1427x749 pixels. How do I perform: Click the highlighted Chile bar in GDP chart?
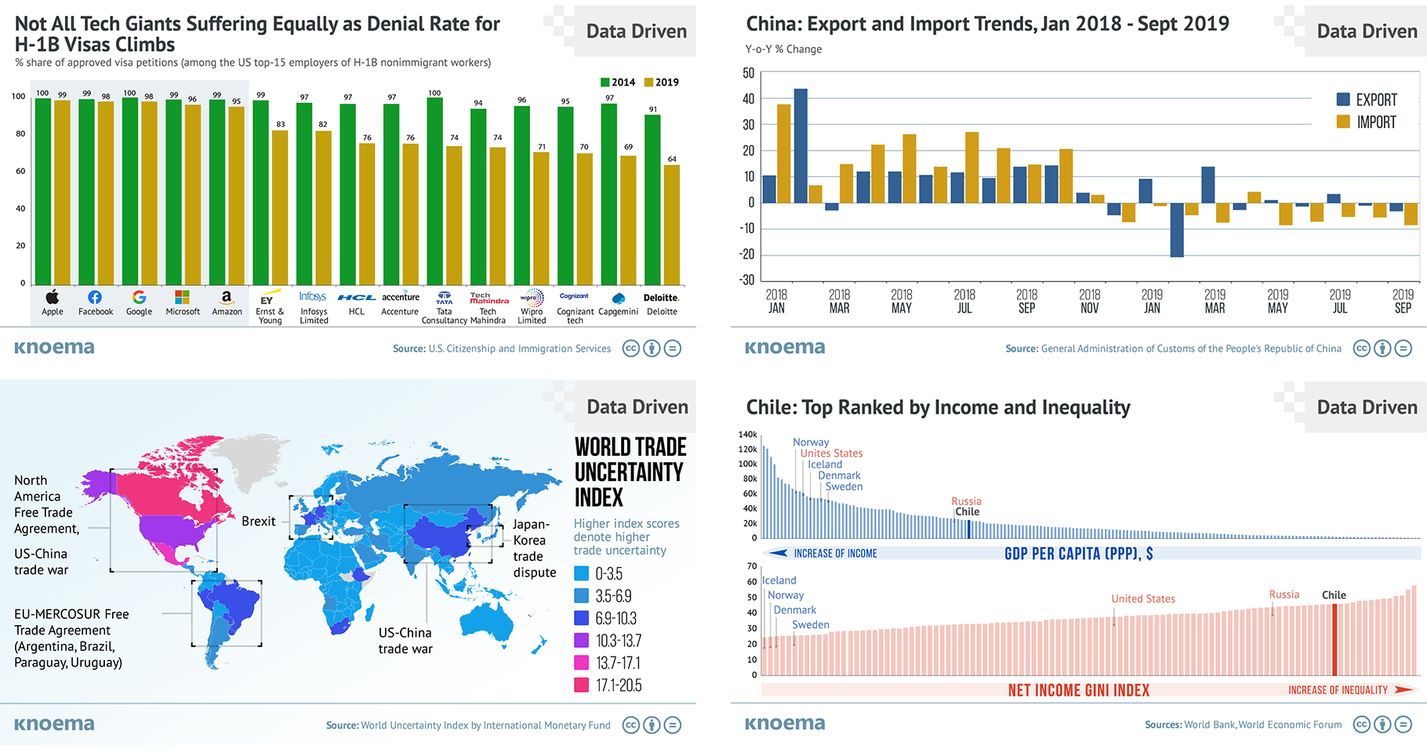(968, 529)
